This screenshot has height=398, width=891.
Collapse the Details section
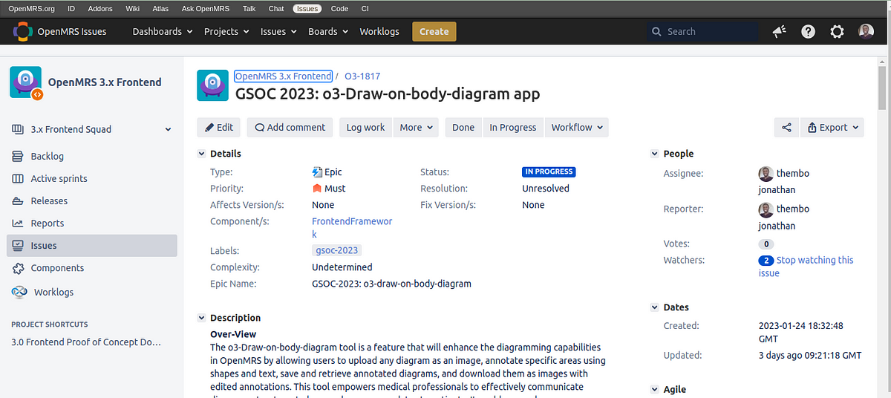click(x=201, y=154)
